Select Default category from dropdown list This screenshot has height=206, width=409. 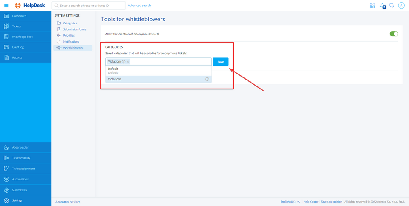pyautogui.click(x=113, y=69)
